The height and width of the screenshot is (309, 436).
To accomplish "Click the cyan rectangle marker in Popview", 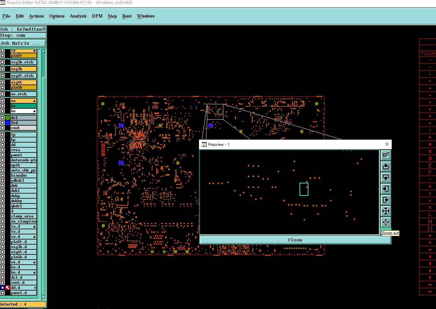I will tap(304, 189).
